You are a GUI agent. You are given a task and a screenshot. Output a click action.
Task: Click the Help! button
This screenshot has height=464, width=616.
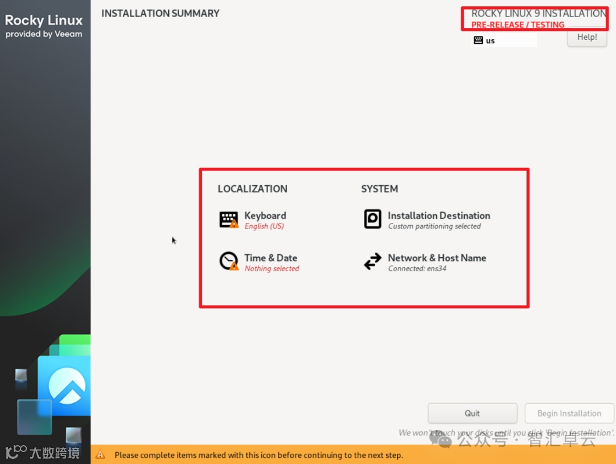(x=587, y=37)
